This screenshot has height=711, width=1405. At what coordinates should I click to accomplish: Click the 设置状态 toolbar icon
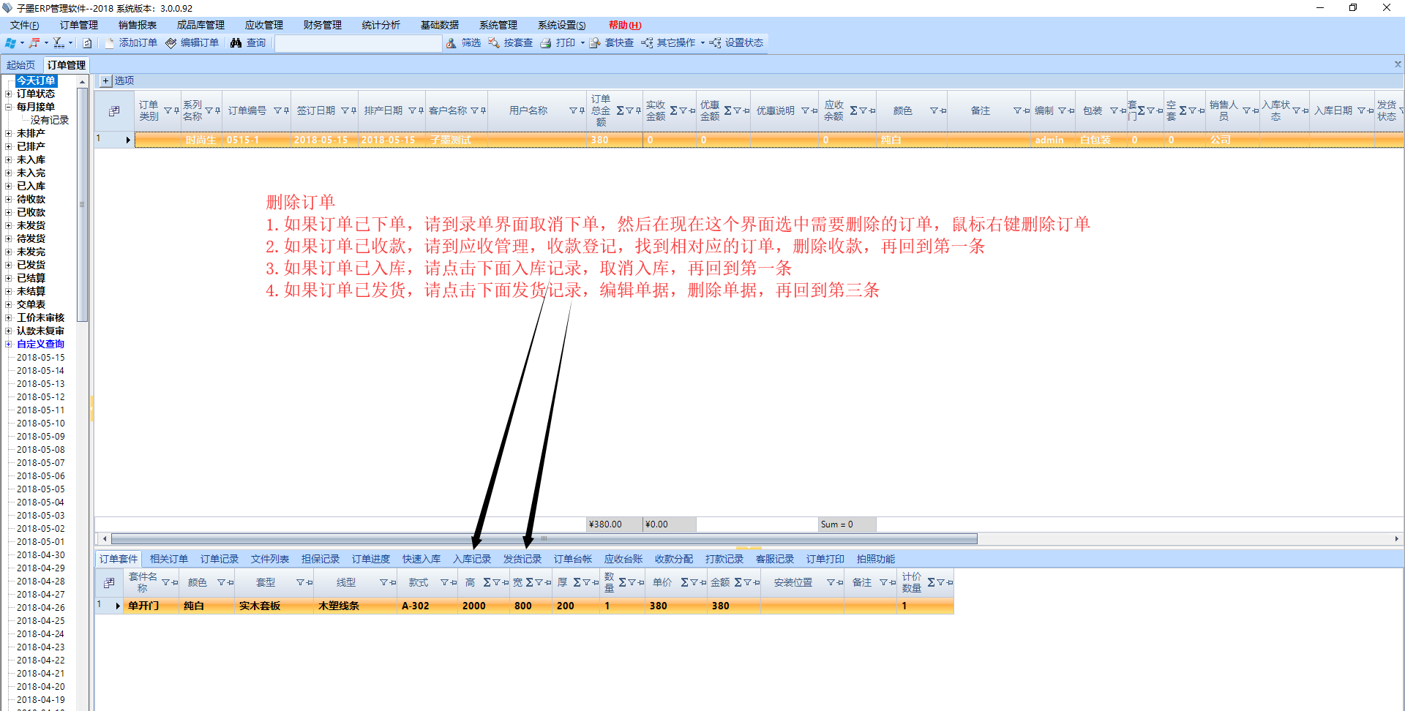[716, 43]
